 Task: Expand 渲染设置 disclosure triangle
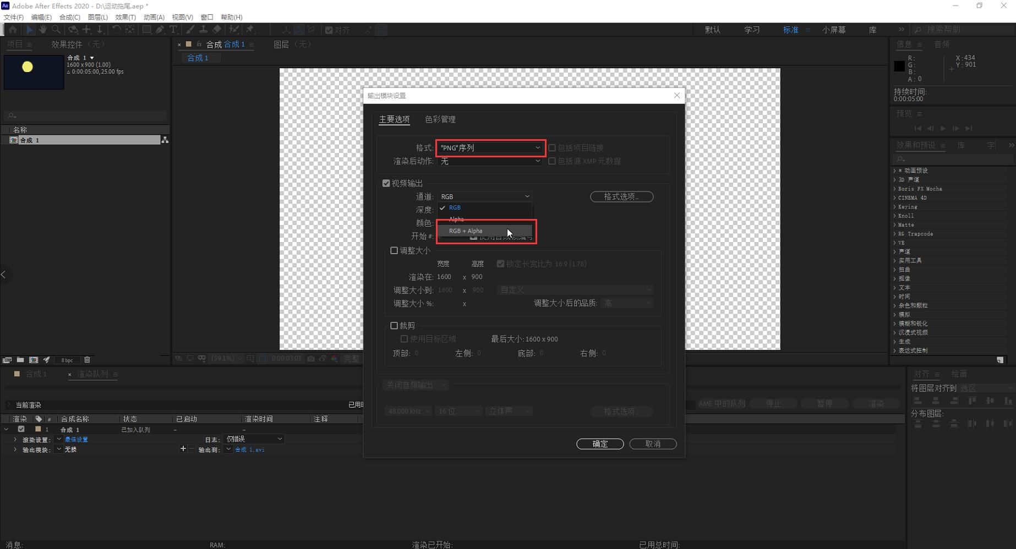[x=15, y=440]
